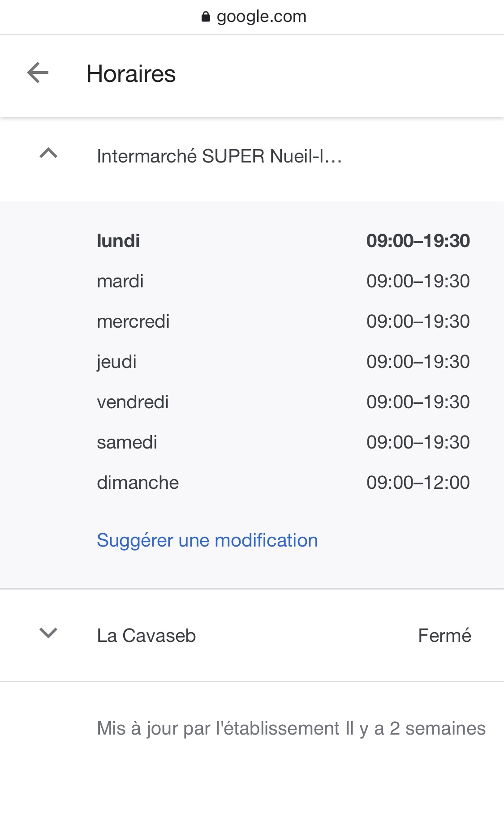This screenshot has height=825, width=504.
Task: Select dimanche hours 09:00–12:00
Action: [418, 483]
